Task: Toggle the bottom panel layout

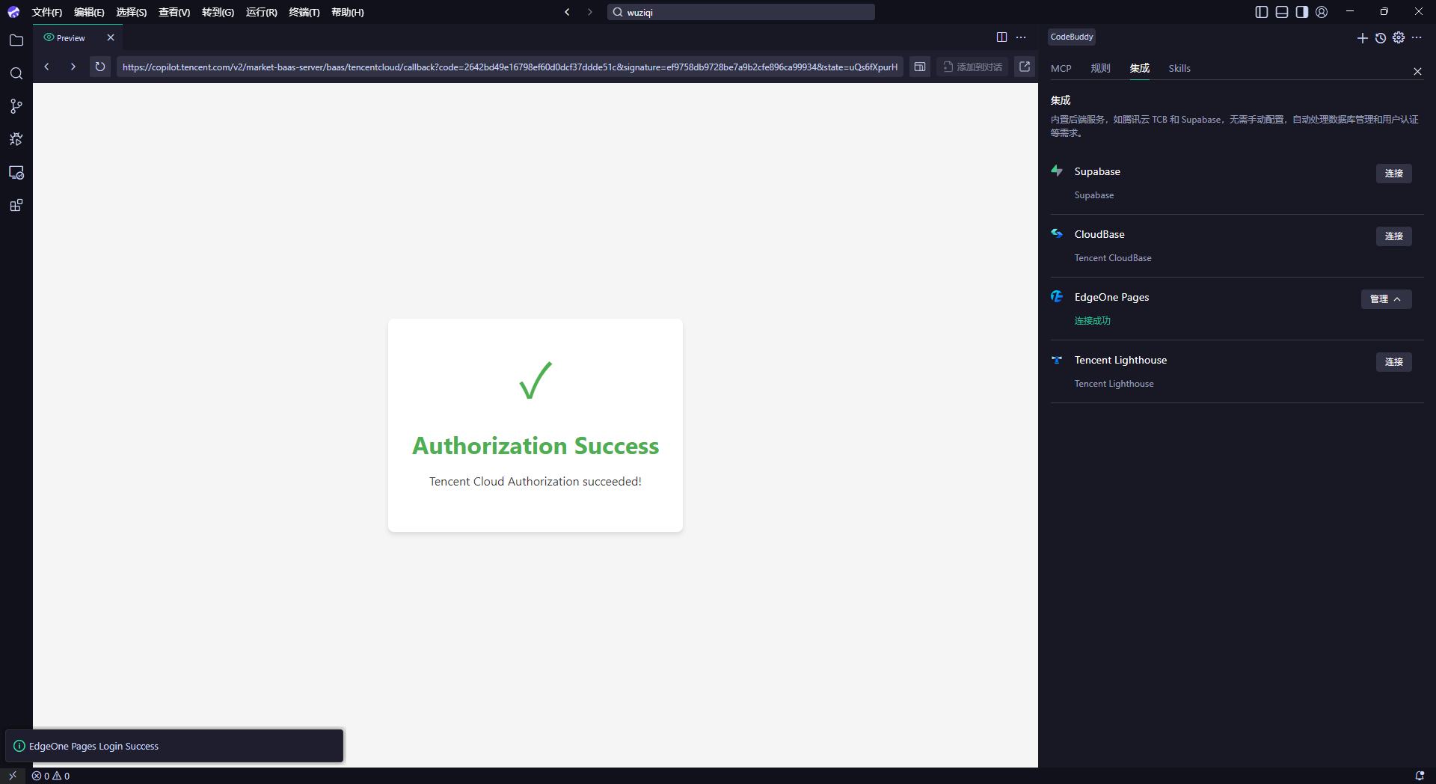Action: point(1282,12)
